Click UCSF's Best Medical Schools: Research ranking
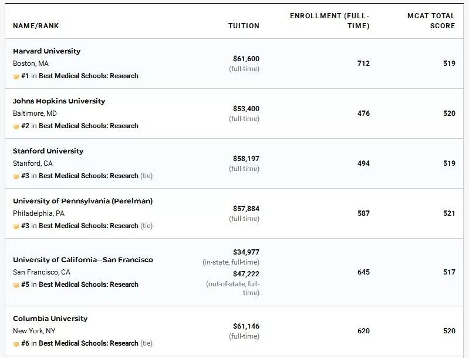Viewport: 469px width, 358px height. pos(88,285)
